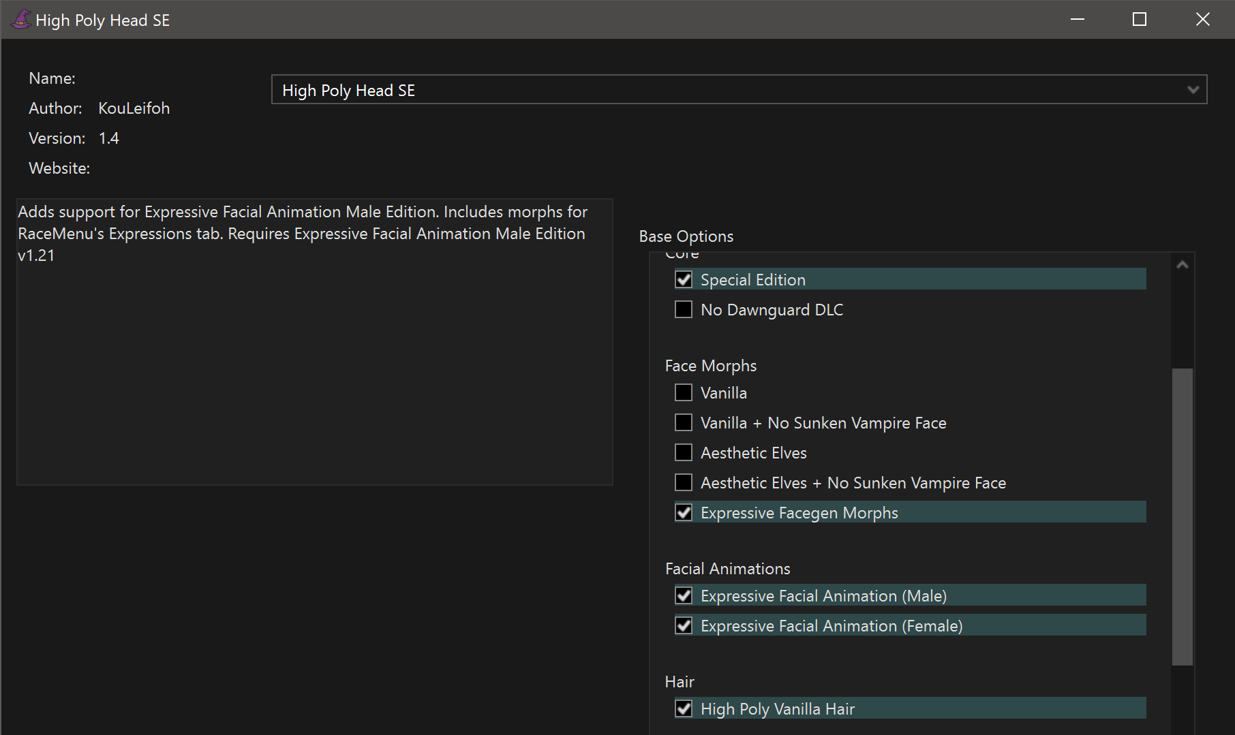Uncheck High Poly Vanilla Hair
Screen dimensions: 1235x735
tap(684, 709)
